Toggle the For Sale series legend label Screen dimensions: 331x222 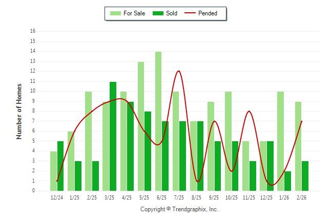[134, 13]
